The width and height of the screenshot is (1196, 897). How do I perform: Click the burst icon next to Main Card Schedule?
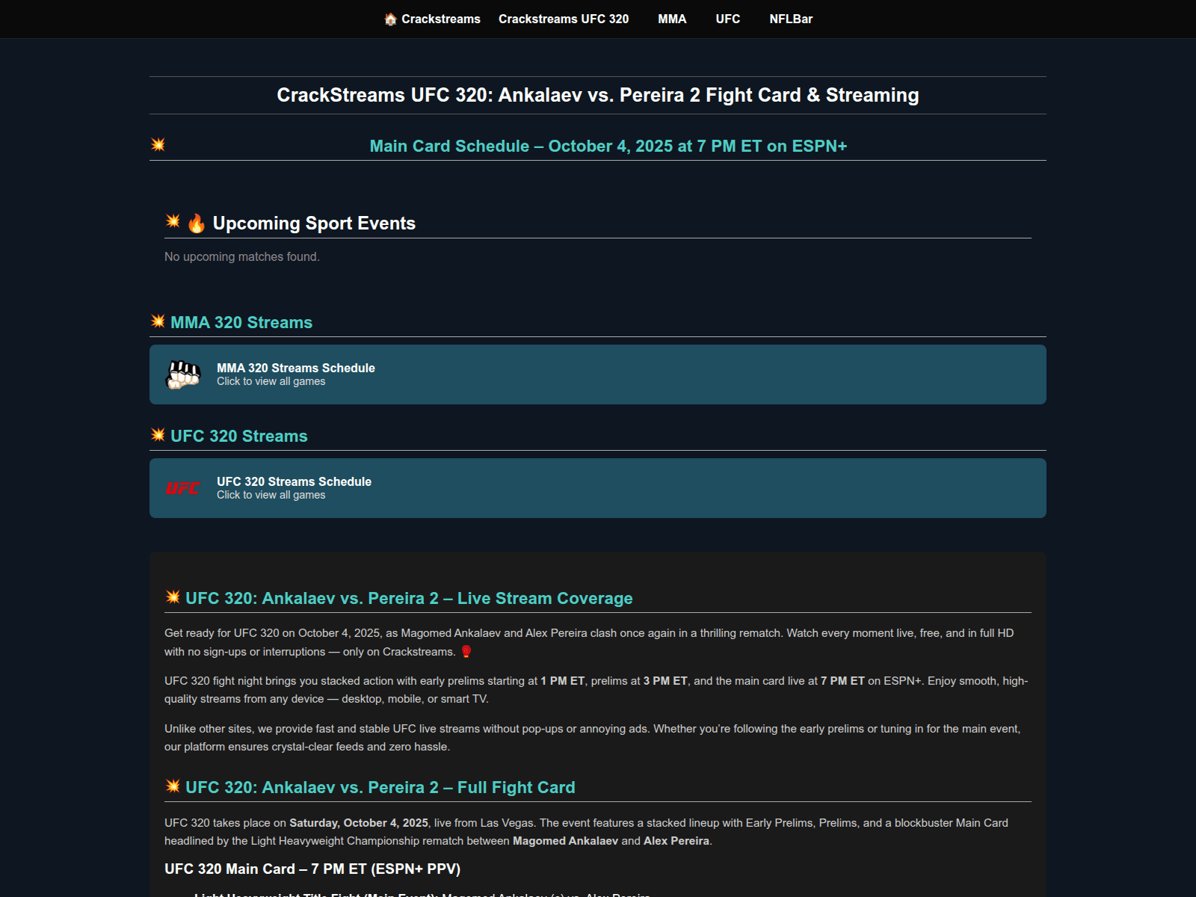click(158, 144)
